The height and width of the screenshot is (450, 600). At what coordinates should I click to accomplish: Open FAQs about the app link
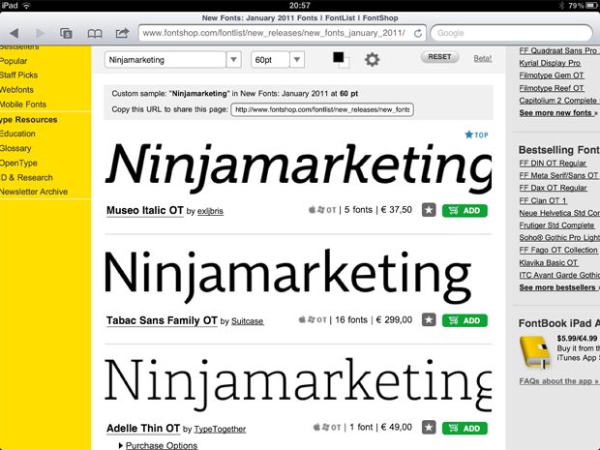tap(558, 381)
